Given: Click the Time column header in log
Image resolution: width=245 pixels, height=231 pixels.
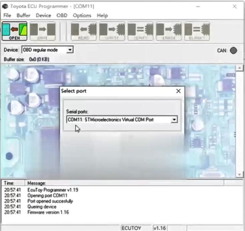Looking at the screenshot, I should (13, 183).
